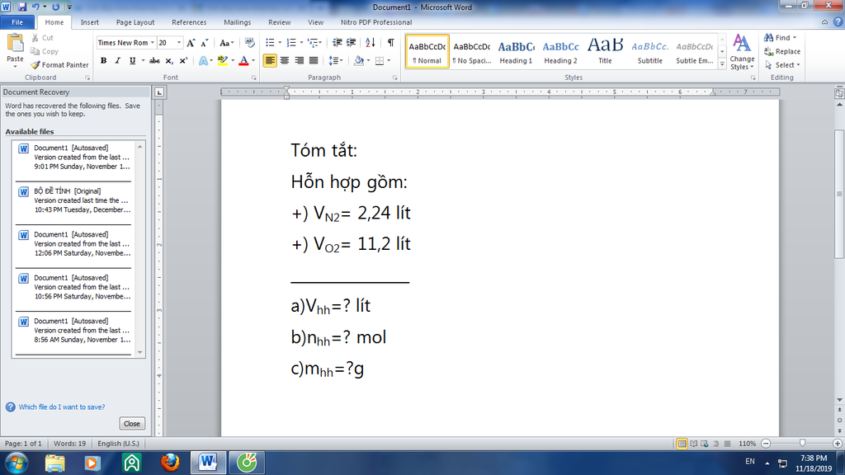This screenshot has height=475, width=845.
Task: Click the Shrink Font icon
Action: tap(205, 43)
